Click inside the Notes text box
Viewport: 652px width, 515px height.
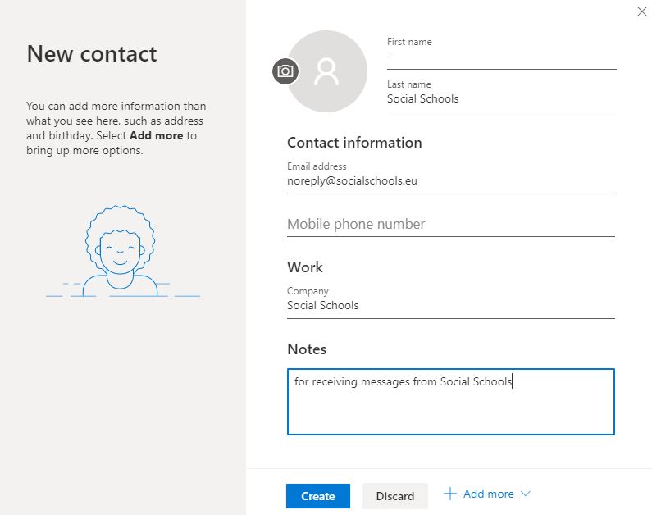[450, 402]
